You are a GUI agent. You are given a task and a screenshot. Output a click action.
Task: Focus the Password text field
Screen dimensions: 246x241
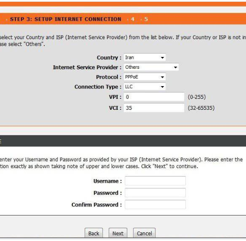[155, 193]
